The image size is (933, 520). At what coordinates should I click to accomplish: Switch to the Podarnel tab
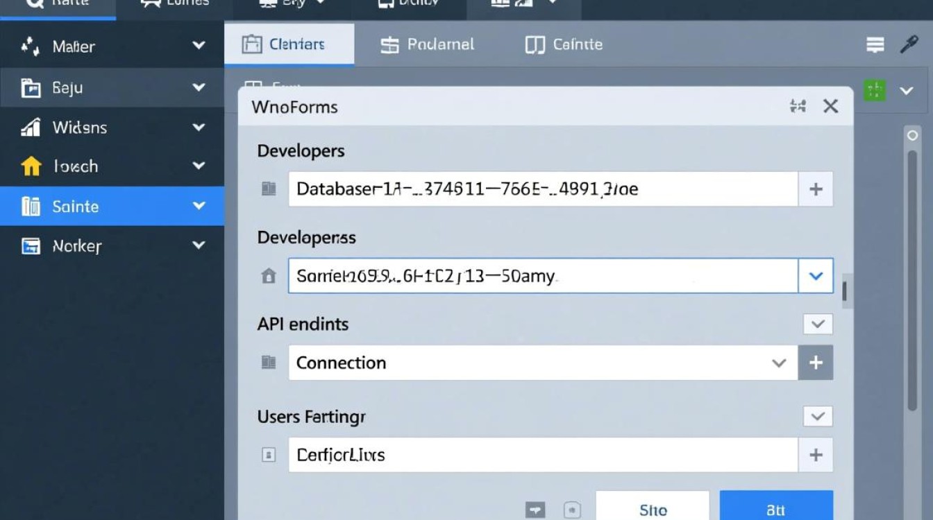[x=428, y=45]
